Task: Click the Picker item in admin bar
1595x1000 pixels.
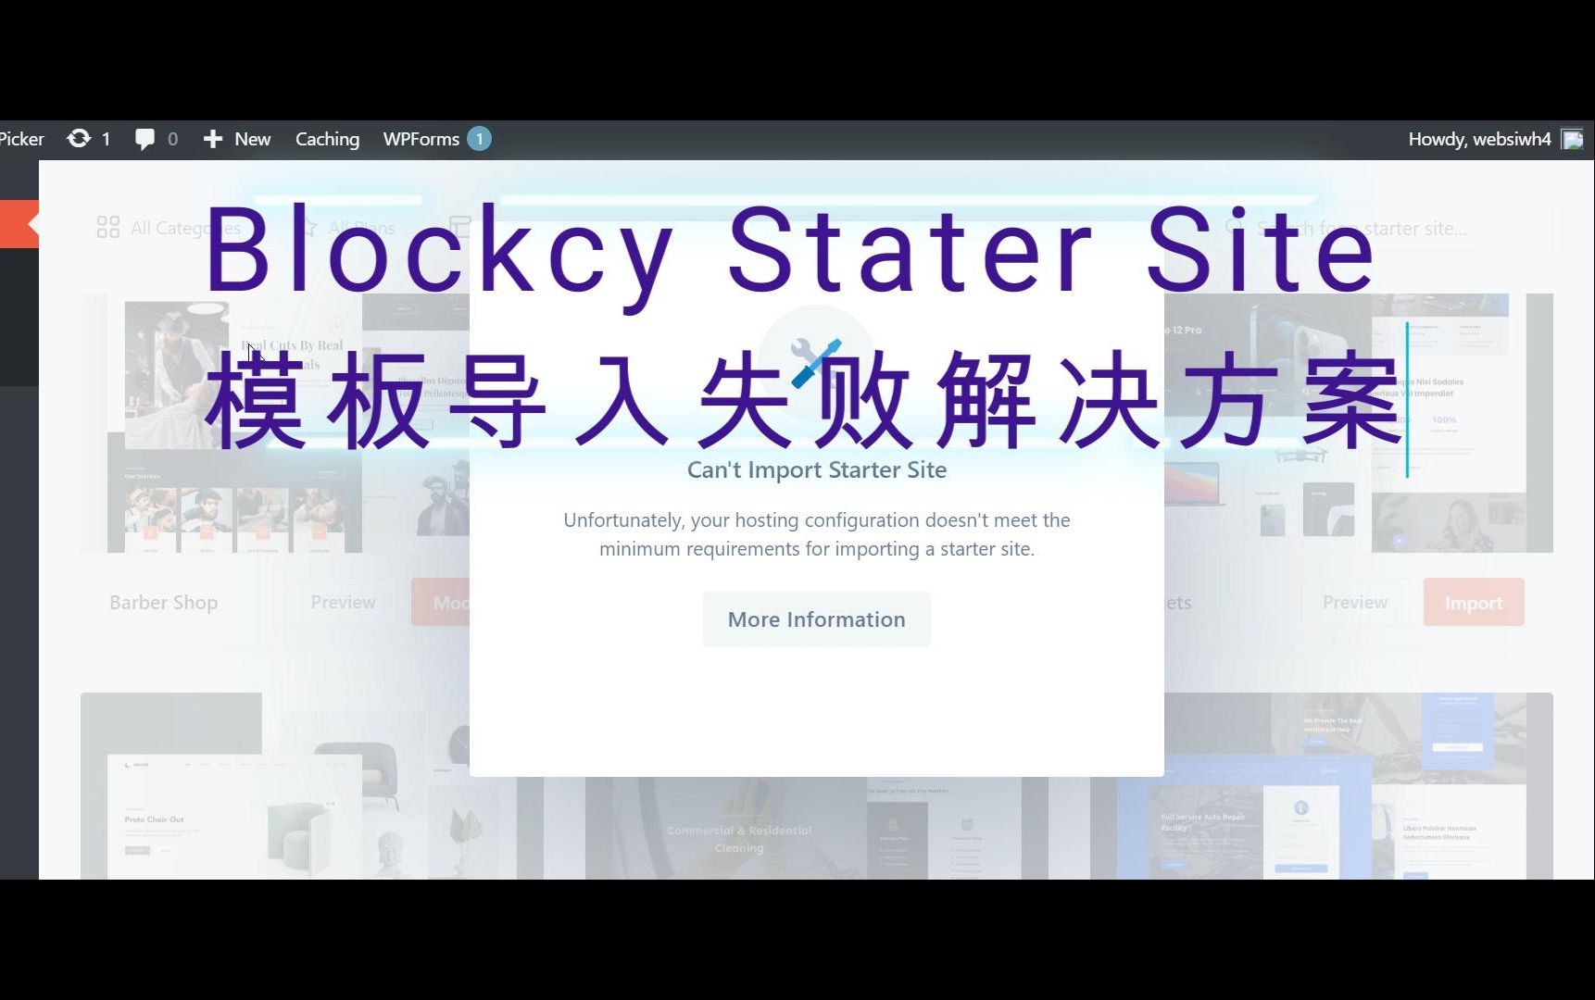Action: 21,139
